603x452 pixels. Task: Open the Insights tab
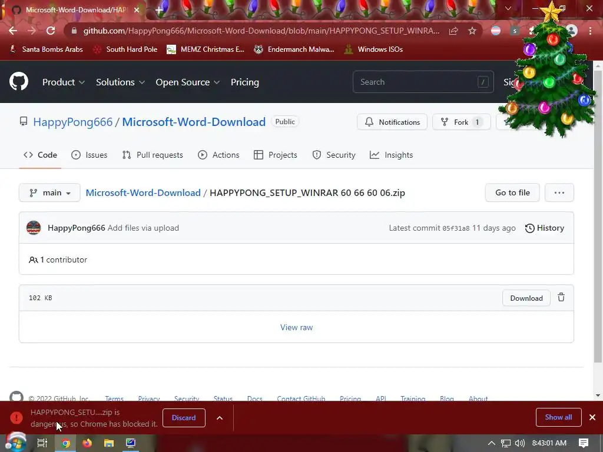click(x=391, y=155)
